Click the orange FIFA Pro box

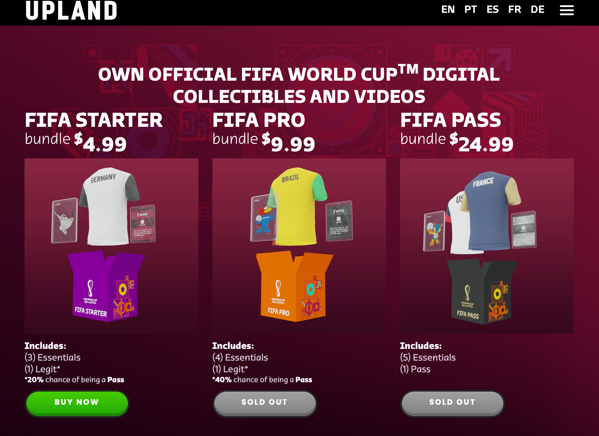(294, 286)
